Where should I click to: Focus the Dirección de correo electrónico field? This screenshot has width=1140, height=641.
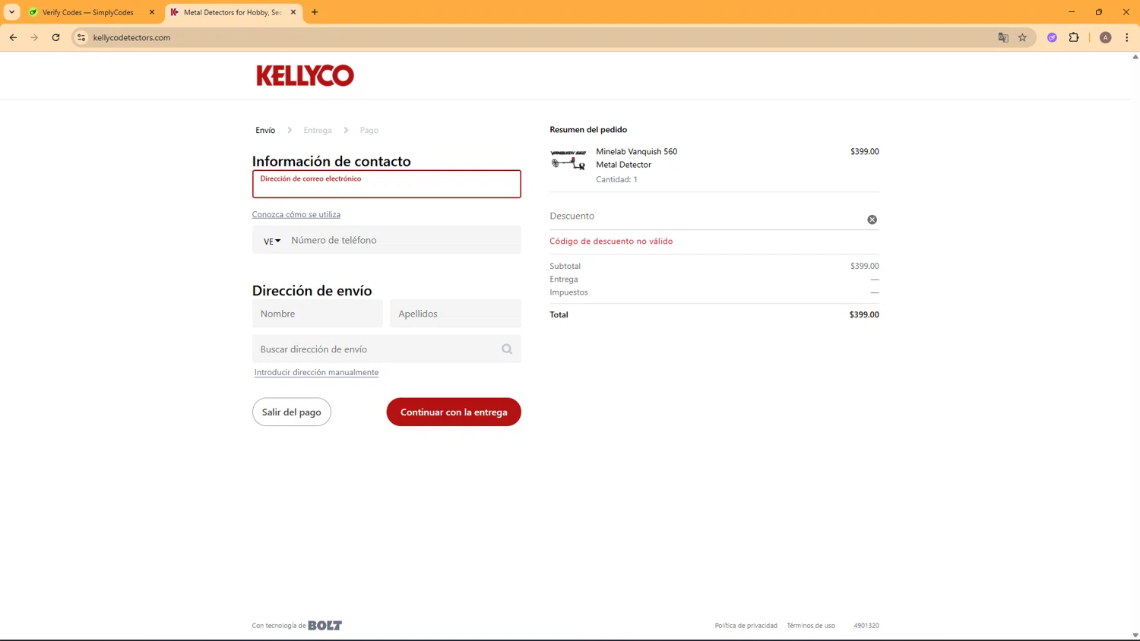[x=387, y=184]
